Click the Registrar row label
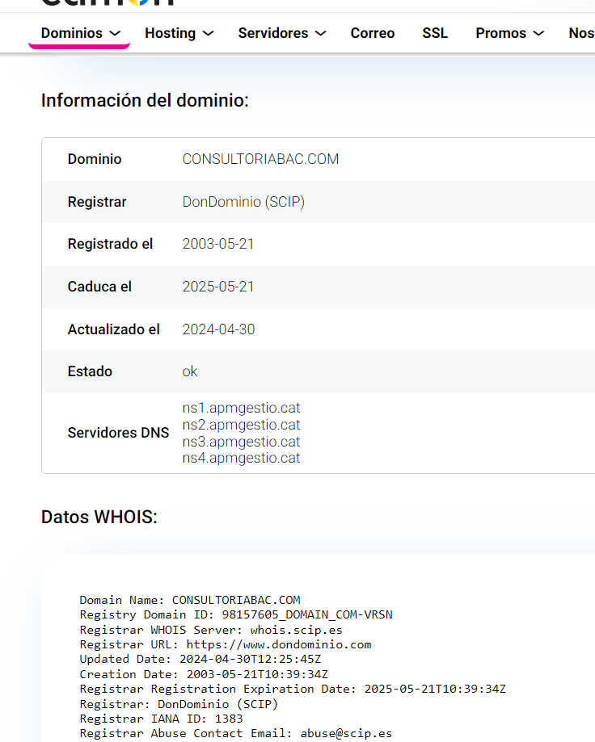This screenshot has height=742, width=595. pos(97,202)
